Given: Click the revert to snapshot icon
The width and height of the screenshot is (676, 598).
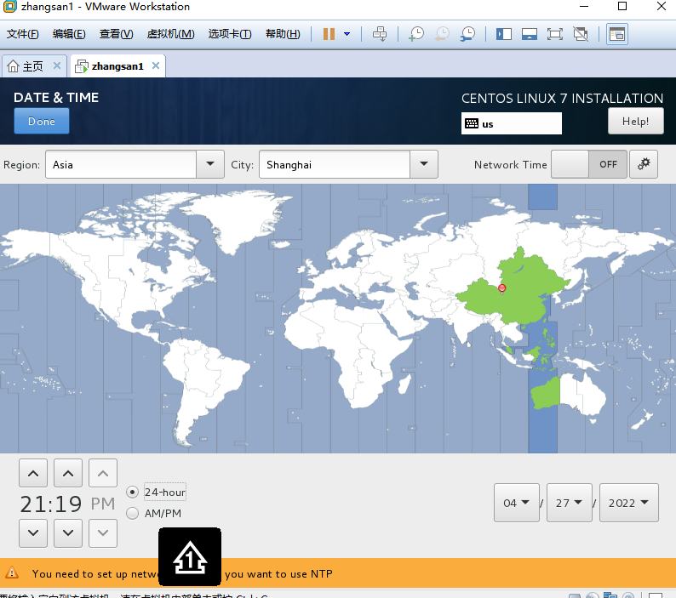Looking at the screenshot, I should point(442,34).
